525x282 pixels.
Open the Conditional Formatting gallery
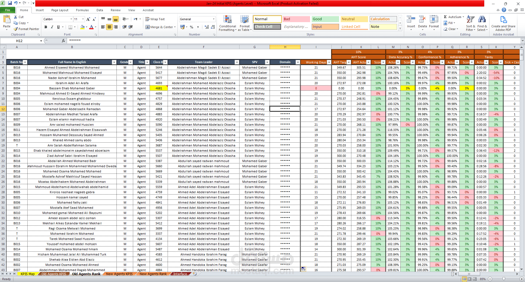[227, 23]
